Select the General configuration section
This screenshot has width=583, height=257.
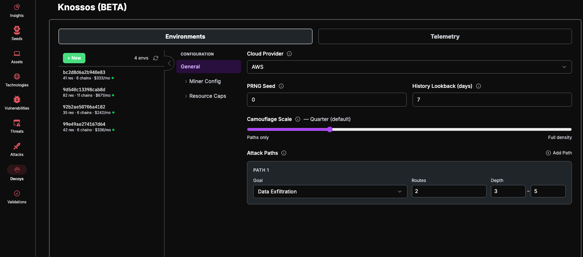click(x=209, y=67)
